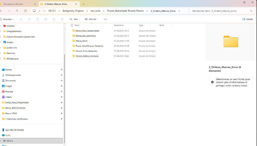Click the search box for 2_Ordens_Marcas_Erros
This screenshot has width=257, height=146.
tap(222, 11)
